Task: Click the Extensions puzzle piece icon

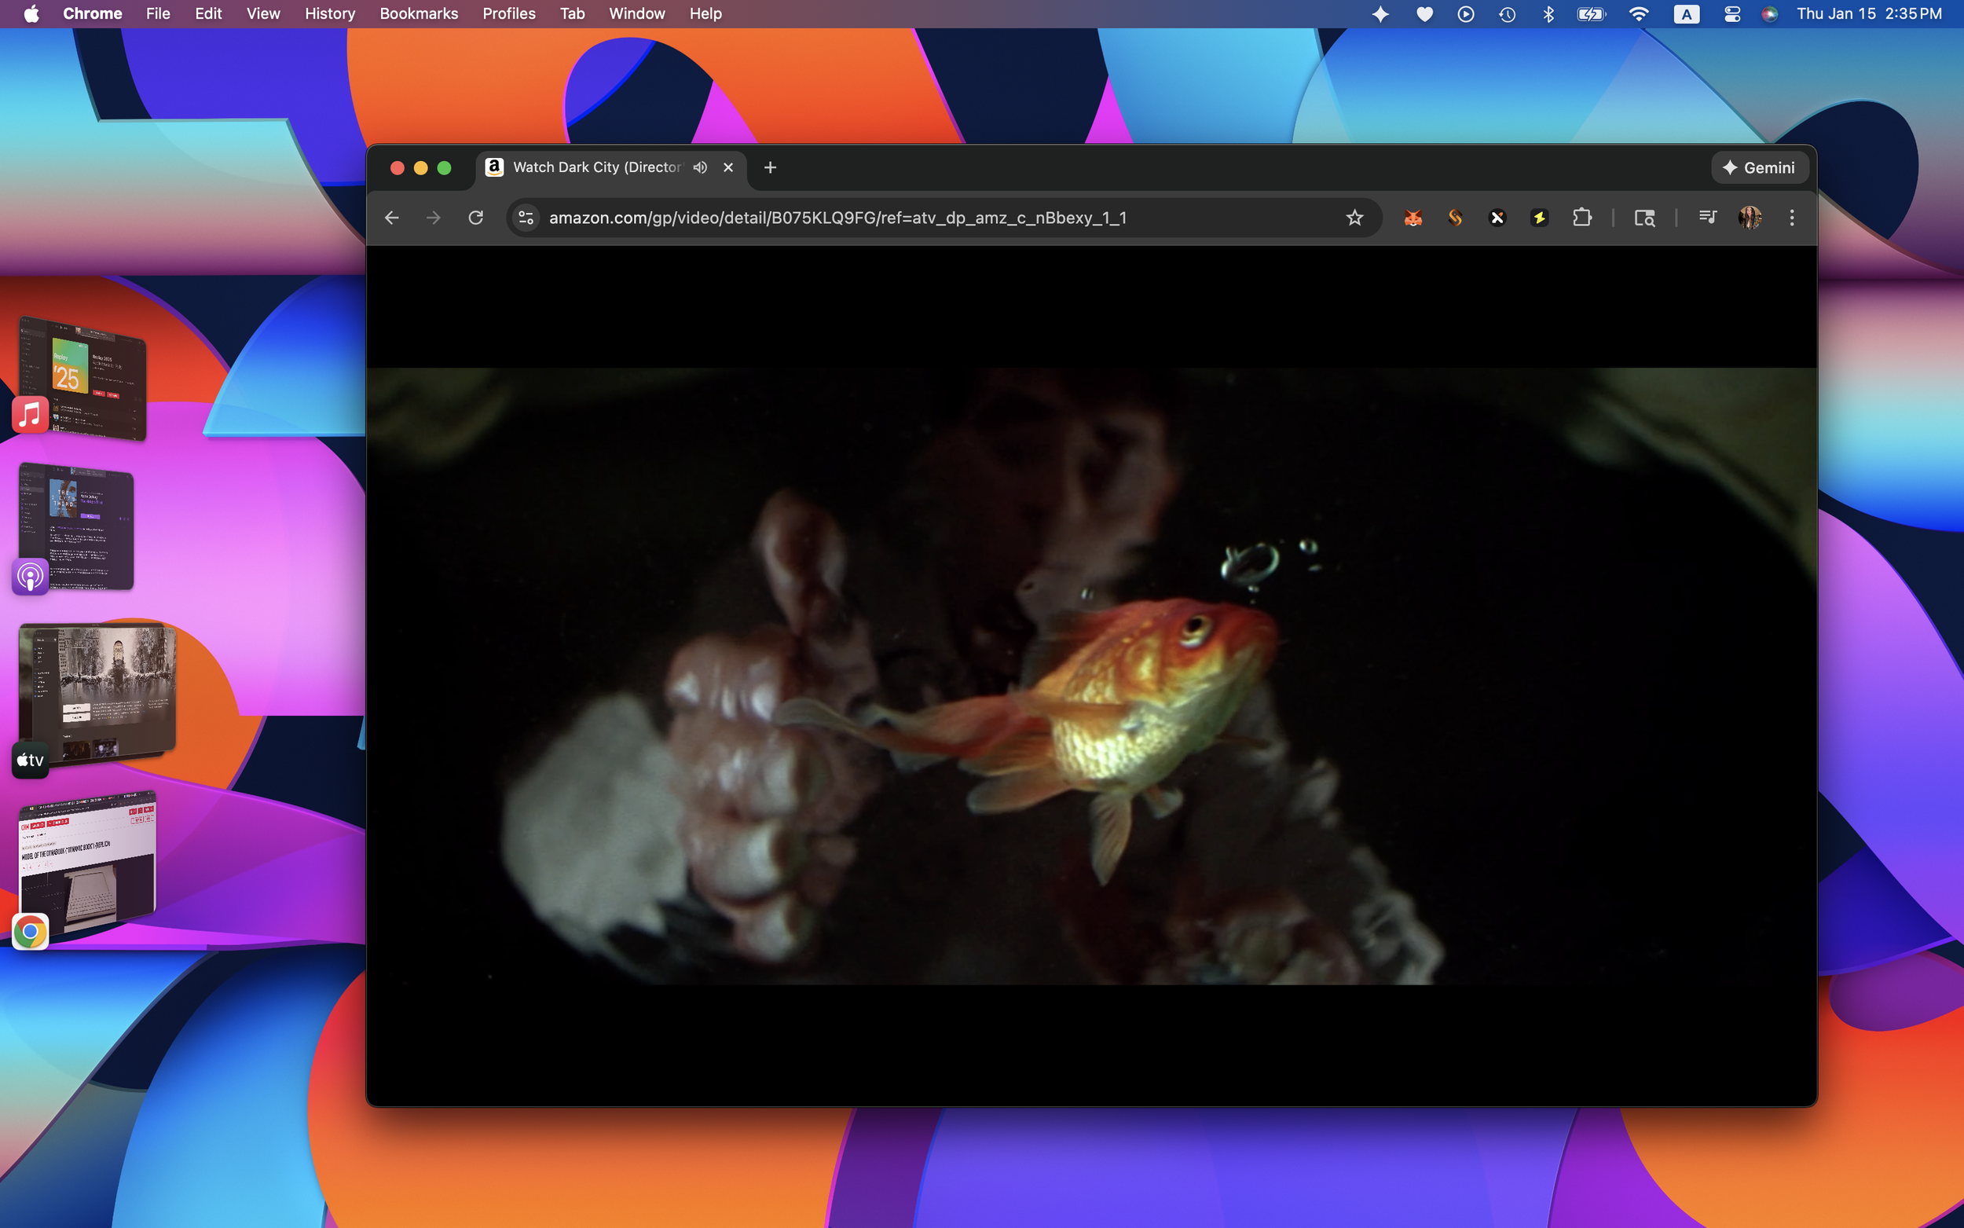Action: (1581, 218)
